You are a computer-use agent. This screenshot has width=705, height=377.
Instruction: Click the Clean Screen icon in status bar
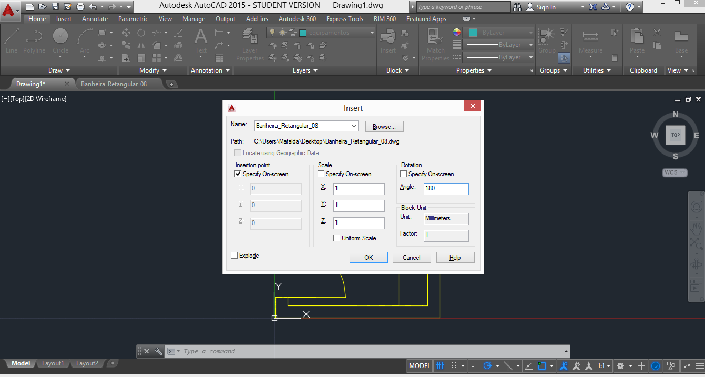pos(687,366)
